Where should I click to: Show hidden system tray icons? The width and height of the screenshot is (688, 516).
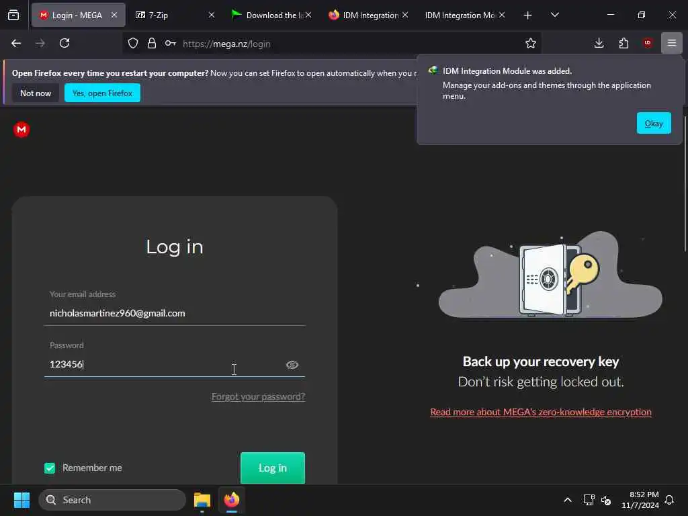568,500
